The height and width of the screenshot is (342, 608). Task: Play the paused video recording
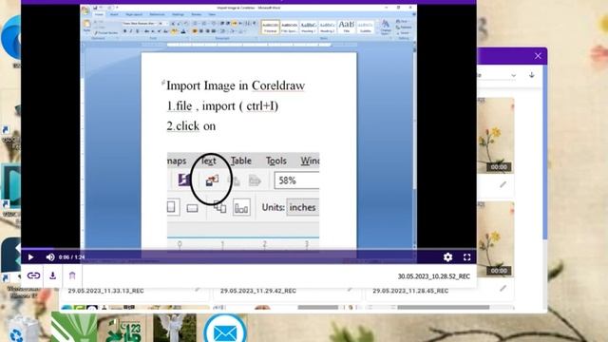(x=30, y=257)
